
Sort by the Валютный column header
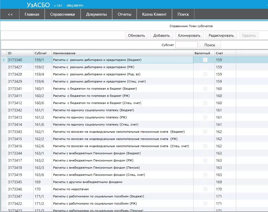[204, 53]
